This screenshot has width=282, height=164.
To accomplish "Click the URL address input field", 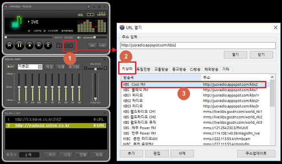I will tap(198, 45).
